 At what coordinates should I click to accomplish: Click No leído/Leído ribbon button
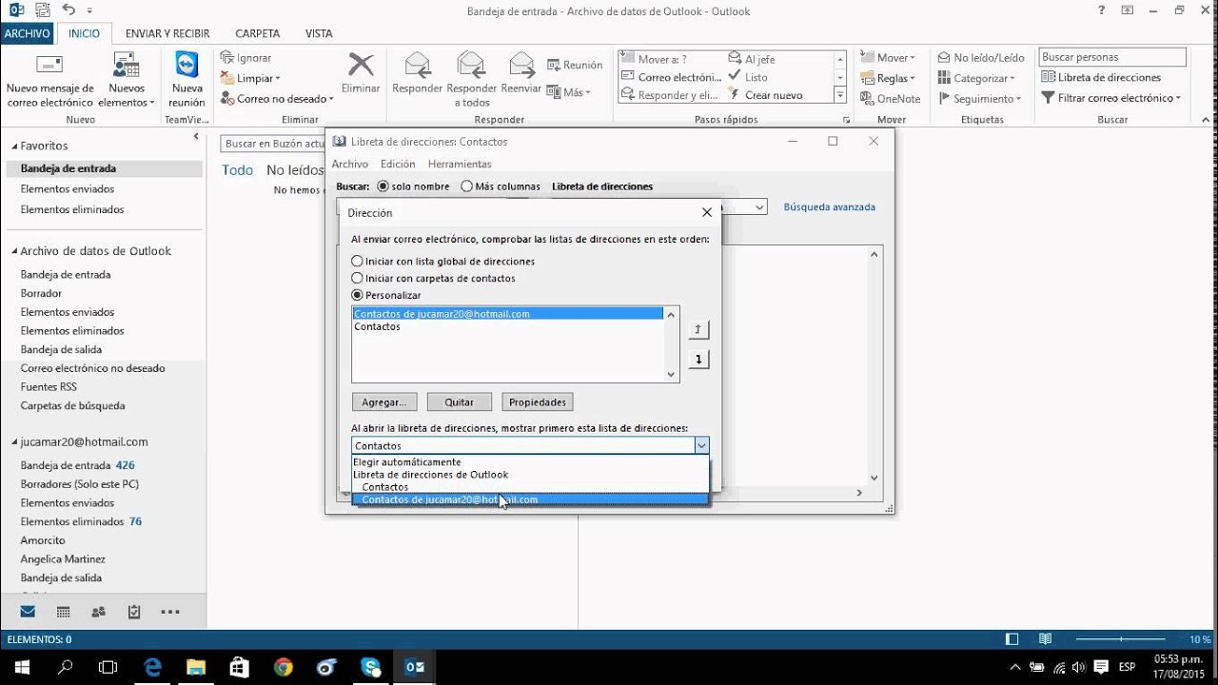point(981,57)
